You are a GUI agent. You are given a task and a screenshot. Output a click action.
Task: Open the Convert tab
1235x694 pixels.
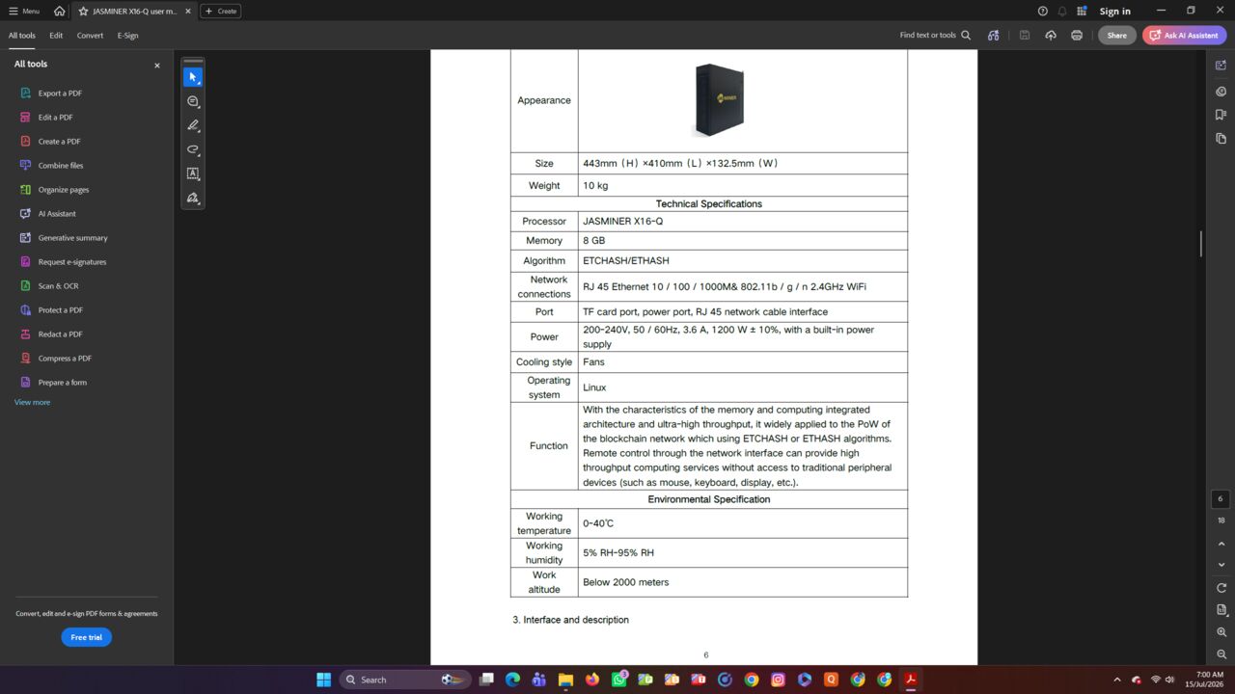pos(90,36)
